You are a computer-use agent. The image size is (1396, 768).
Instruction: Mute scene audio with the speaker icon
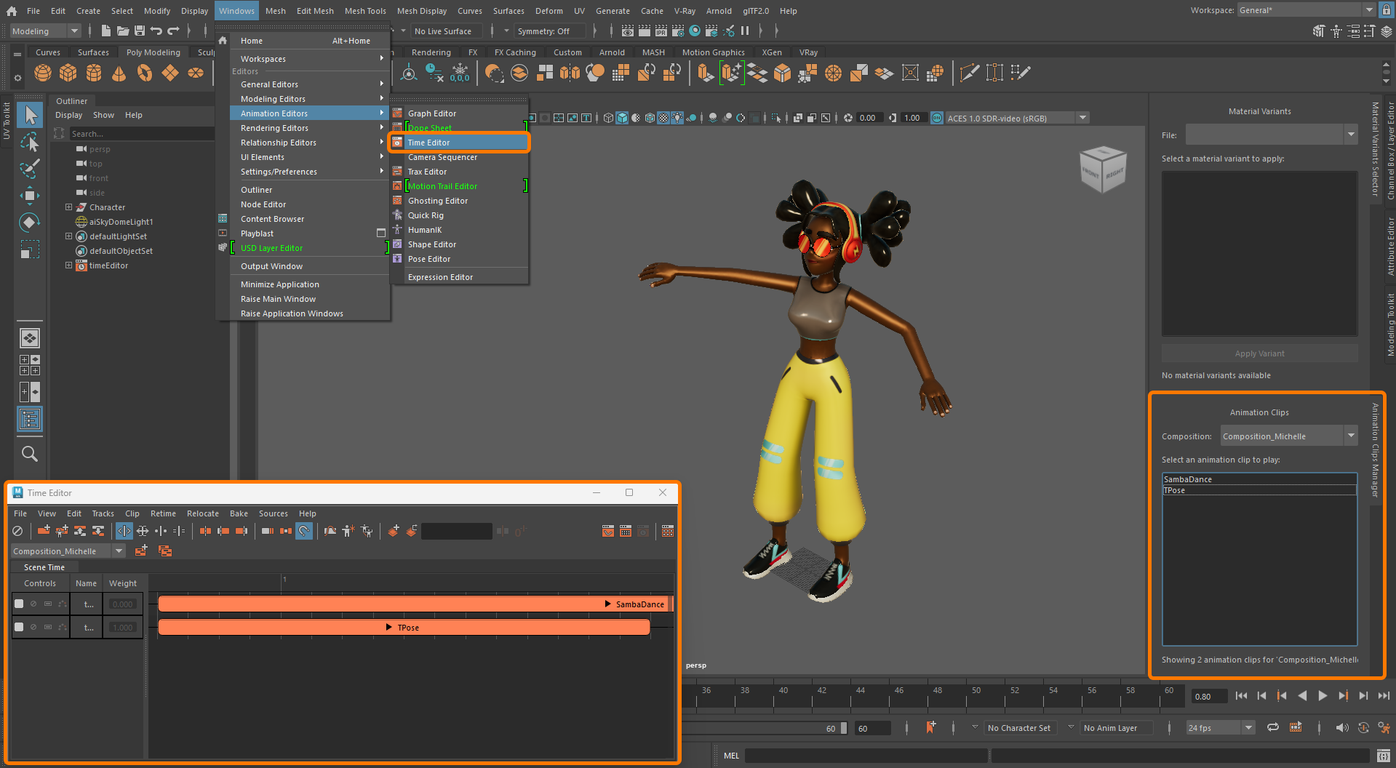coord(1341,727)
